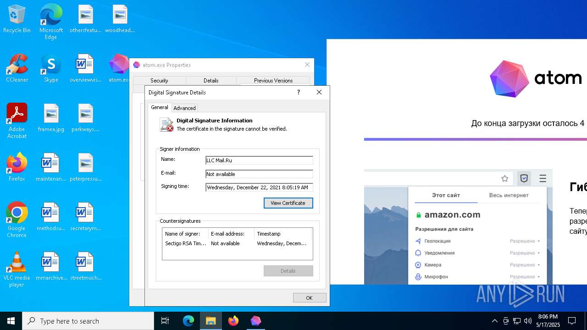The height and width of the screenshot is (330, 587).
Task: Click View Certificate button
Action: [288, 203]
